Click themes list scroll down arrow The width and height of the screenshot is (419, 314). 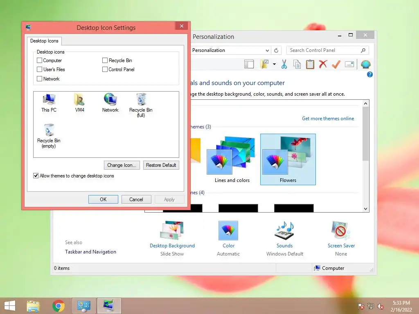click(365, 209)
